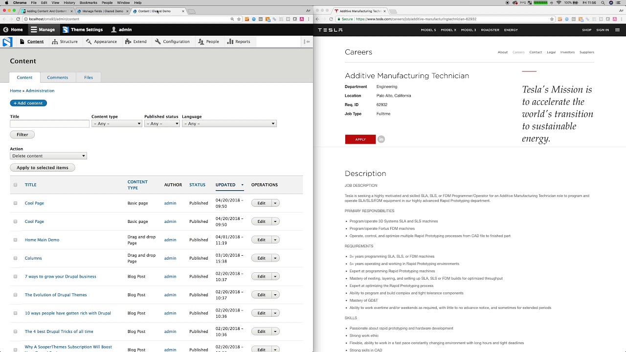
Task: Select 10 ways people have gotten rich checkbox
Action: [x=15, y=313]
